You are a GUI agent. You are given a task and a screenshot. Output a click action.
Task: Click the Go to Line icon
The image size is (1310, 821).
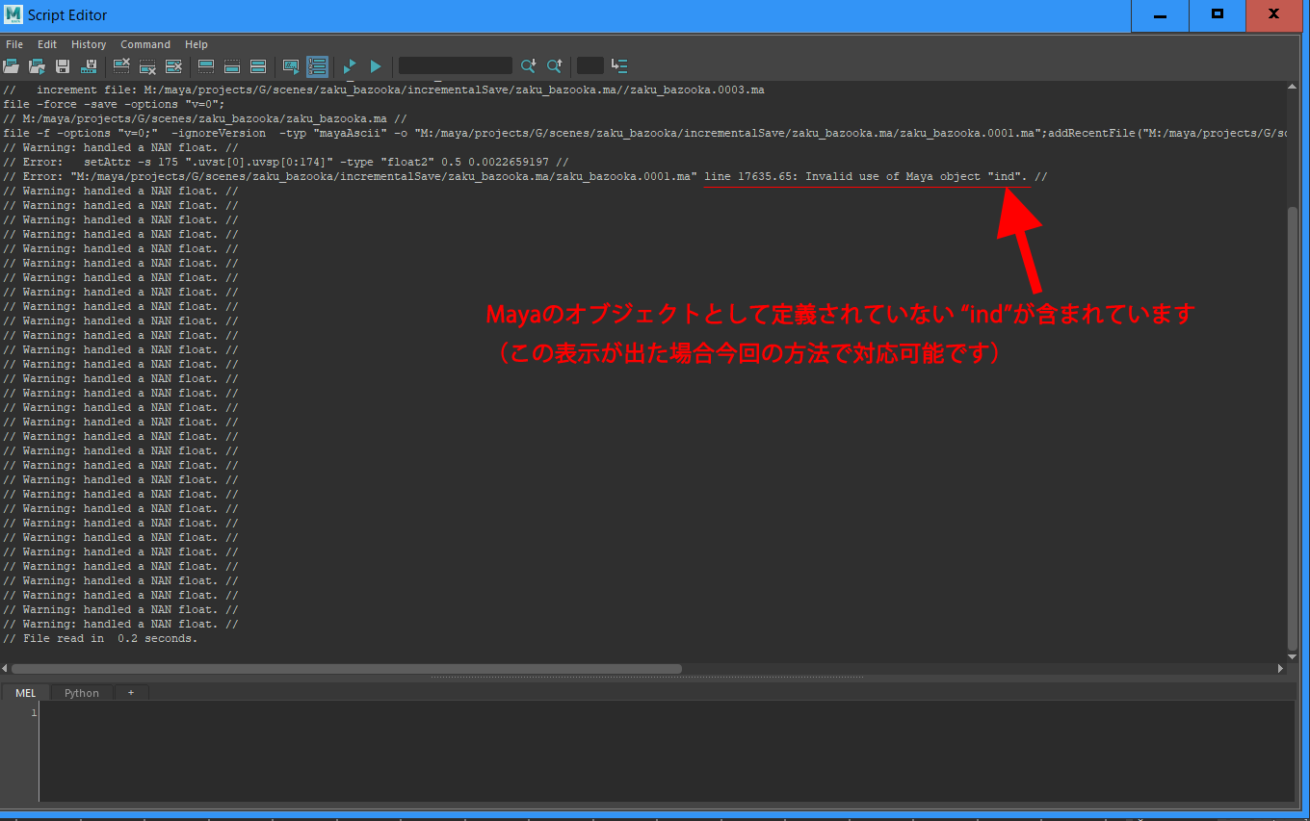(x=619, y=66)
